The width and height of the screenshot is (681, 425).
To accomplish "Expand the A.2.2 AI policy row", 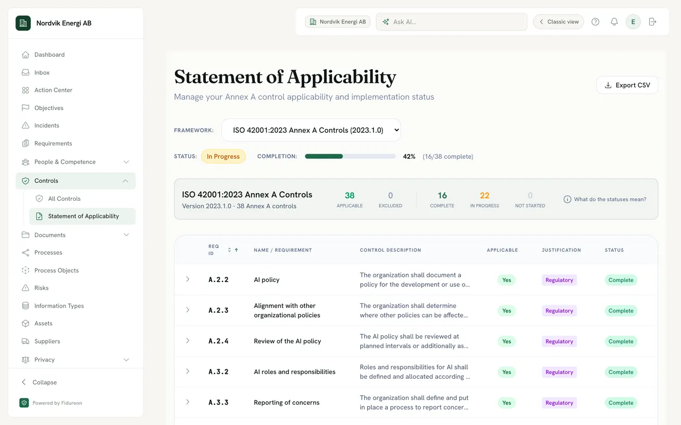I will pos(187,279).
